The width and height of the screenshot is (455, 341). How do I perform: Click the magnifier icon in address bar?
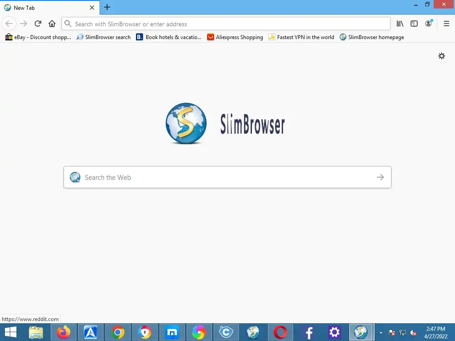pos(68,24)
